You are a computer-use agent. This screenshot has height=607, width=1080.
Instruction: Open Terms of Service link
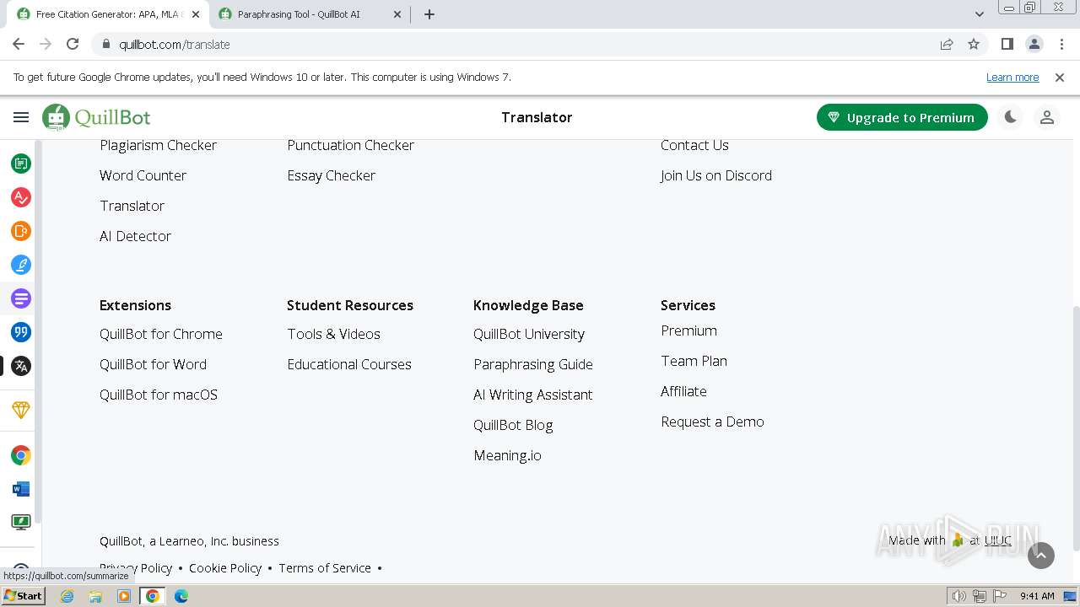pyautogui.click(x=325, y=568)
